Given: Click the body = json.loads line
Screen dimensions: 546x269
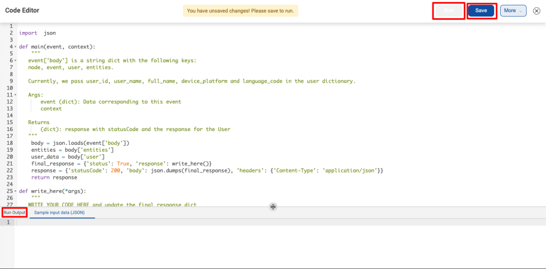Looking at the screenshot, I should (80, 143).
